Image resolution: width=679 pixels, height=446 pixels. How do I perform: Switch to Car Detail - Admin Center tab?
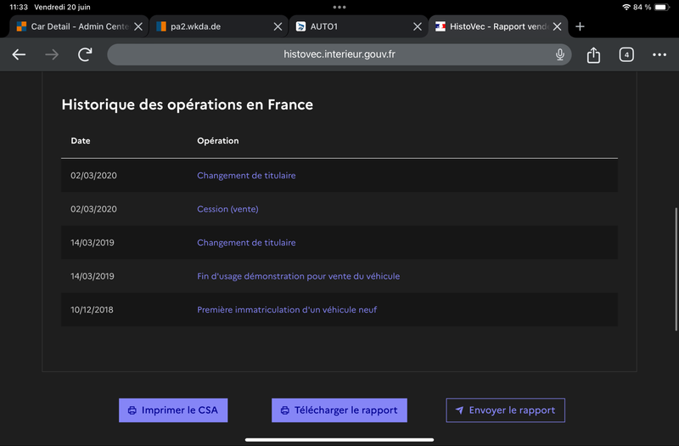tap(74, 26)
